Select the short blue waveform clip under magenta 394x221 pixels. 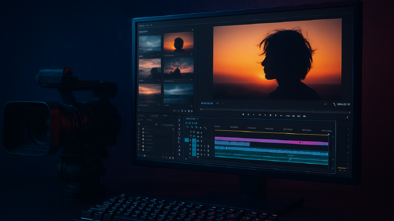click(232, 143)
